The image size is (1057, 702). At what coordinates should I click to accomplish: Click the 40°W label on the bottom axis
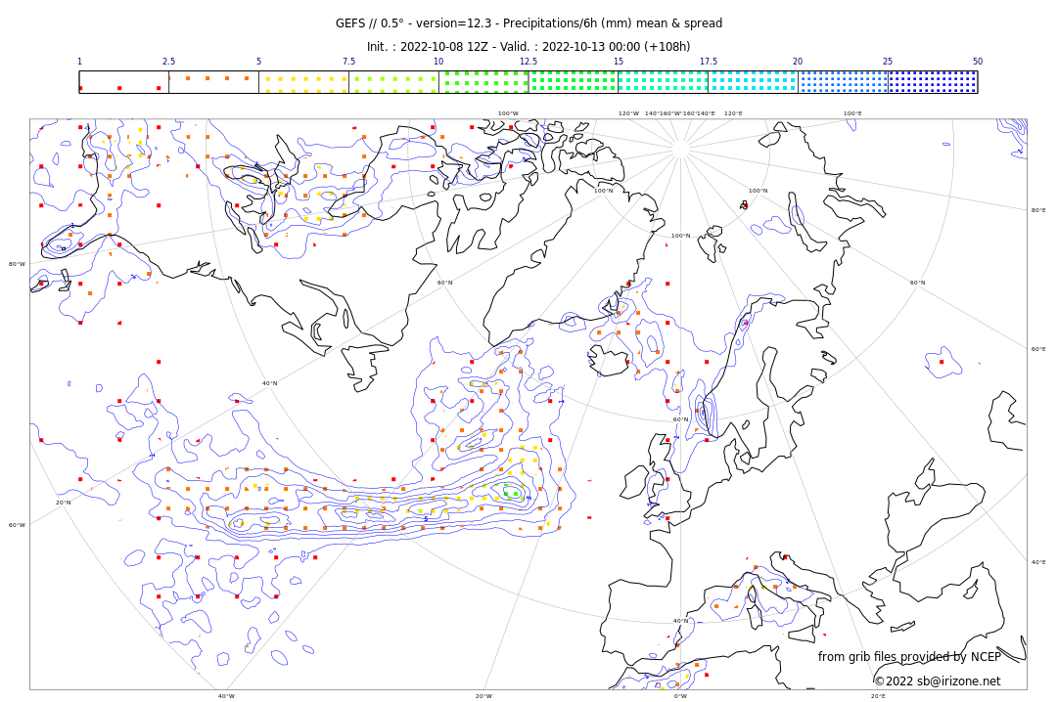[x=226, y=696]
